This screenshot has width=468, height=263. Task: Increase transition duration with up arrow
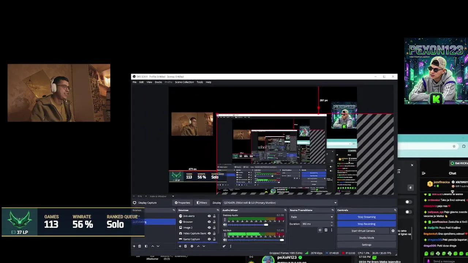click(x=332, y=222)
